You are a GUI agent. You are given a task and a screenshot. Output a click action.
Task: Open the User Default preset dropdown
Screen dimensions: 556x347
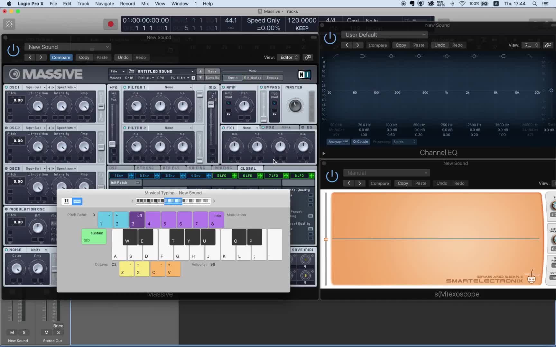[x=385, y=35]
